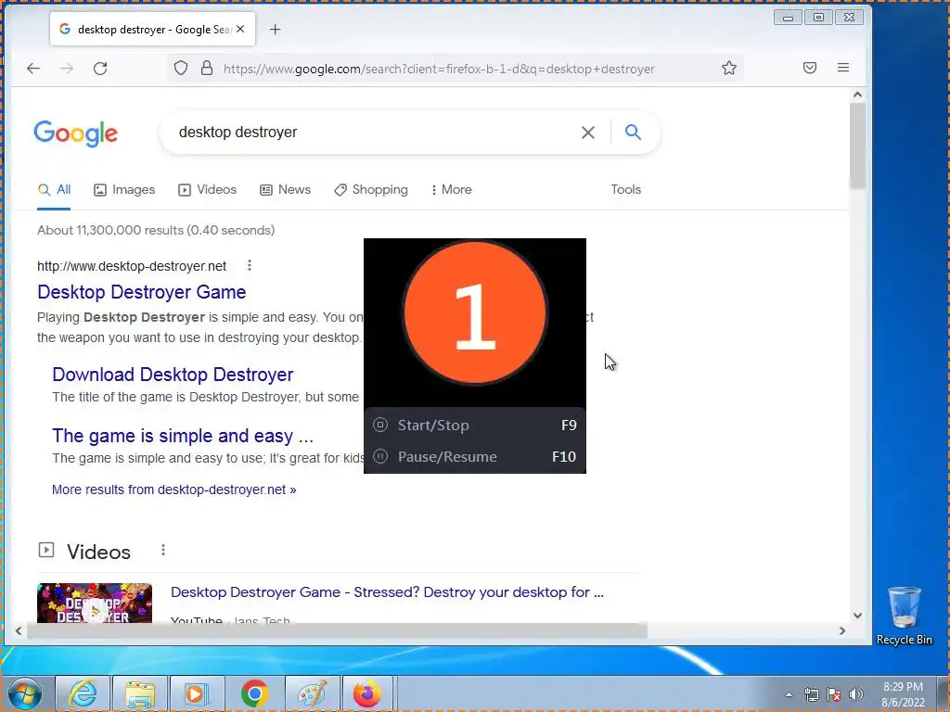Click the forward navigation arrow
The width and height of the screenshot is (950, 712).
click(67, 69)
